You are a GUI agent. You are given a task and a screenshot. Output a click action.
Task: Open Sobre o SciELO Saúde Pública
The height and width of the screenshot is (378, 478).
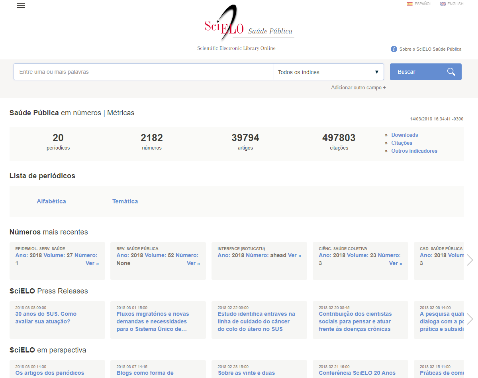click(430, 49)
